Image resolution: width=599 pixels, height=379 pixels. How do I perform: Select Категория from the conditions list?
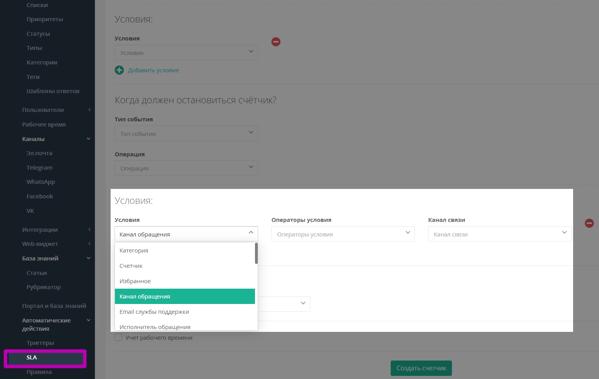[x=134, y=251]
